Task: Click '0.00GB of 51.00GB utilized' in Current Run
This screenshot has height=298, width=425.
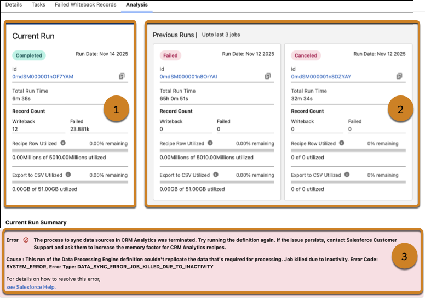Action: [x=45, y=189]
